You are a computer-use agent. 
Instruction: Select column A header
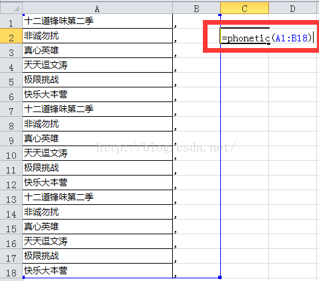[x=97, y=9]
